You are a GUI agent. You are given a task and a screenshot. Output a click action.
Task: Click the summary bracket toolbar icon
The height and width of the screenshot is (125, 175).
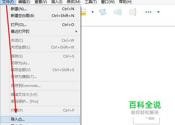[133, 12]
